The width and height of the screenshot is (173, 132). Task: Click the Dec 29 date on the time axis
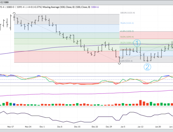tap(109, 127)
